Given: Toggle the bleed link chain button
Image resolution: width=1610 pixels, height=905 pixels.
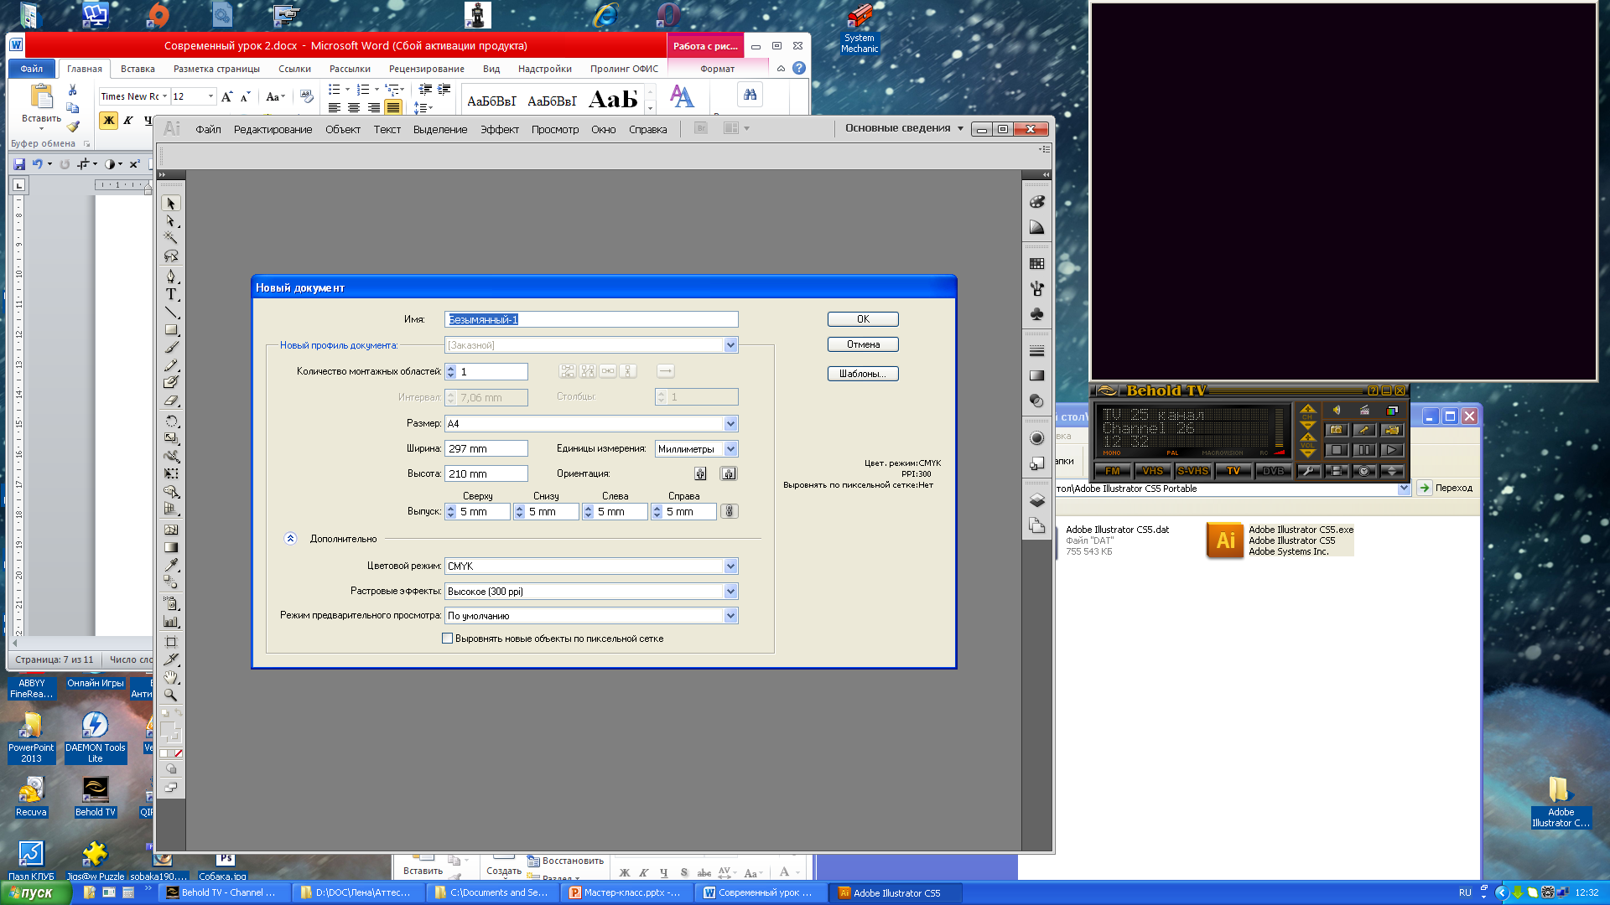Looking at the screenshot, I should click(730, 511).
